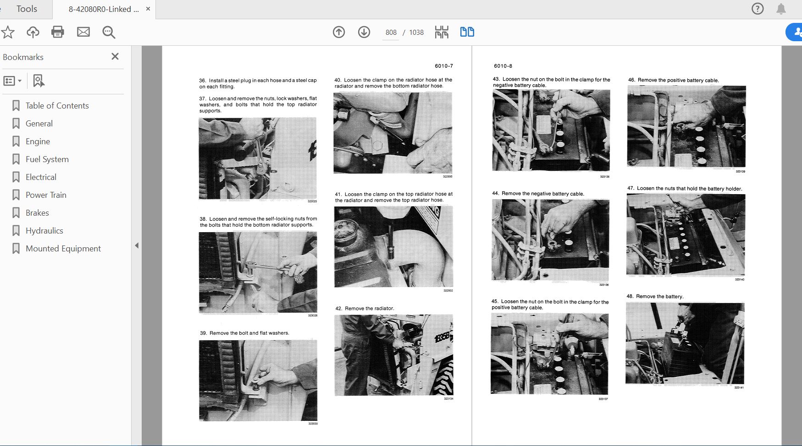Click the text '46. Remove the positive battery cable.'
The width and height of the screenshot is (802, 446).
pos(674,80)
